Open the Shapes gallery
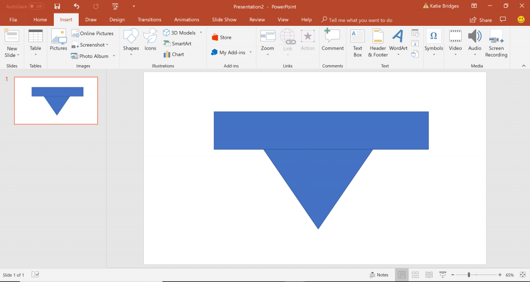The height and width of the screenshot is (282, 530). (x=131, y=42)
